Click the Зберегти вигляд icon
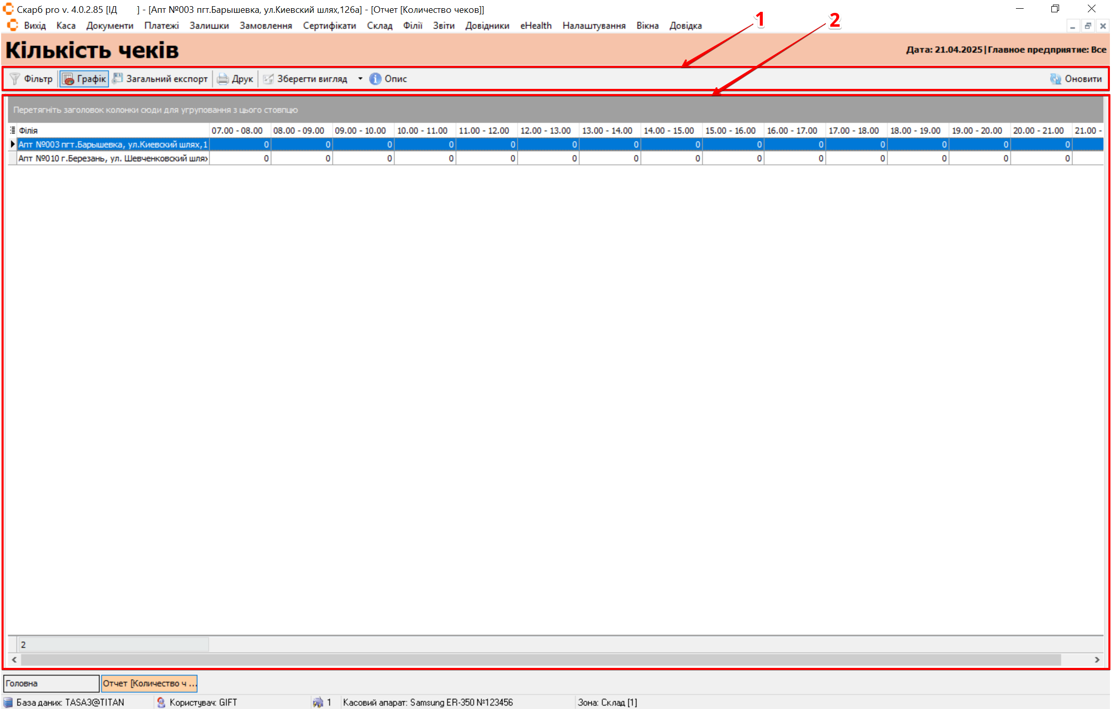1113x709 pixels. [268, 79]
